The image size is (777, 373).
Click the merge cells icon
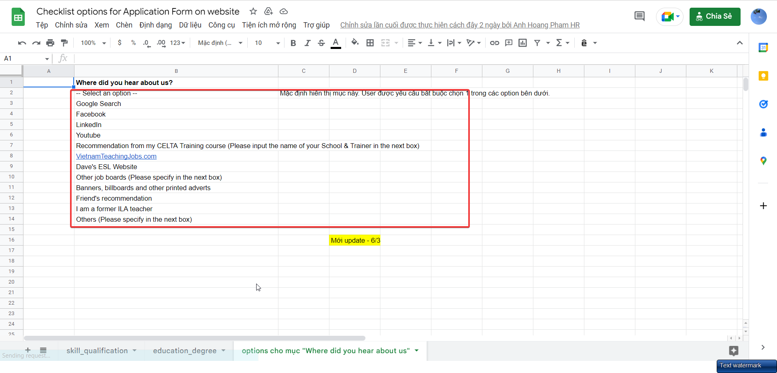pyautogui.click(x=386, y=43)
